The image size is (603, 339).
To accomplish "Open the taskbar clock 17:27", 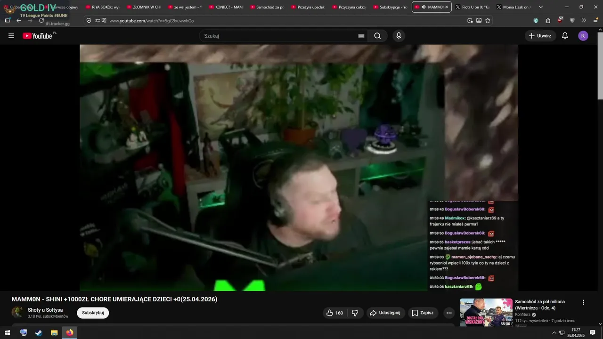I will 576,332.
